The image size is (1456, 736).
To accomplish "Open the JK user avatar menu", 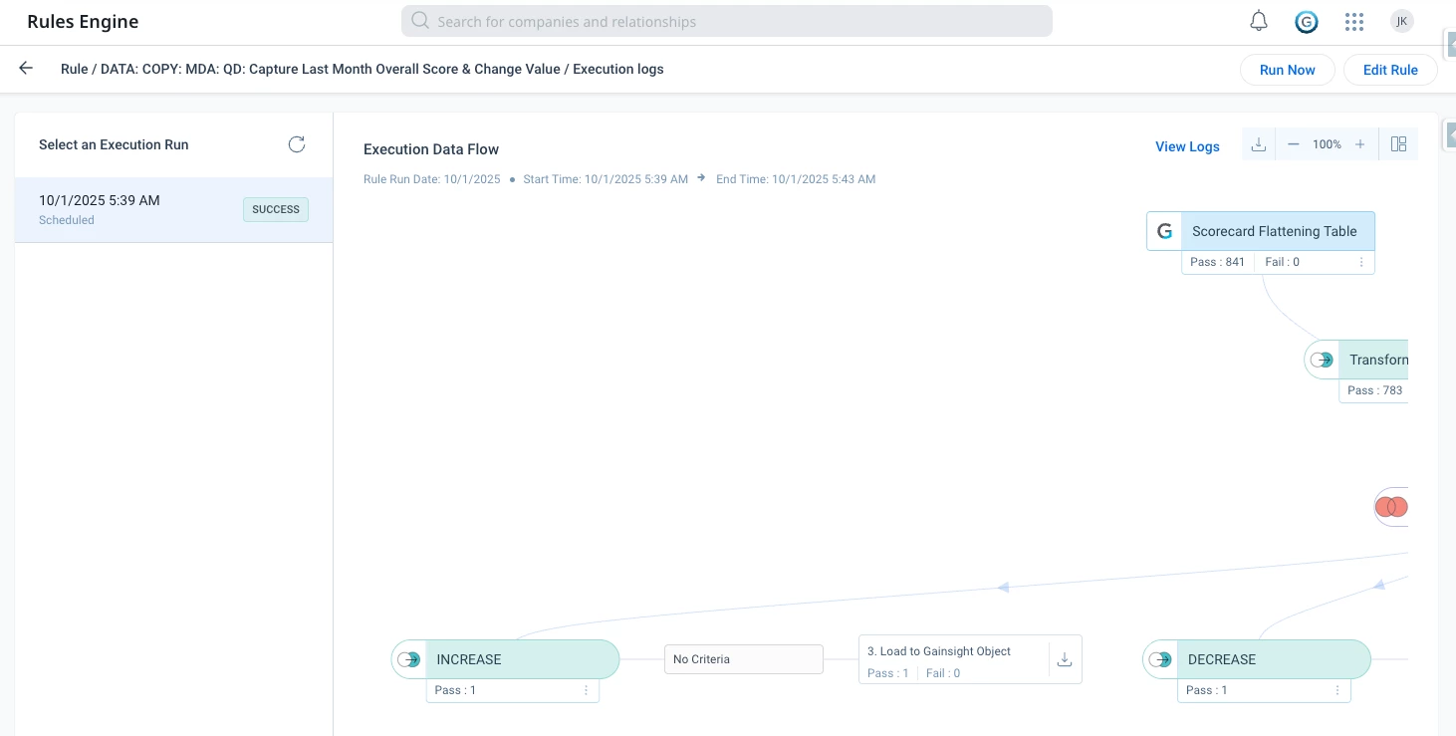I will click(1401, 21).
